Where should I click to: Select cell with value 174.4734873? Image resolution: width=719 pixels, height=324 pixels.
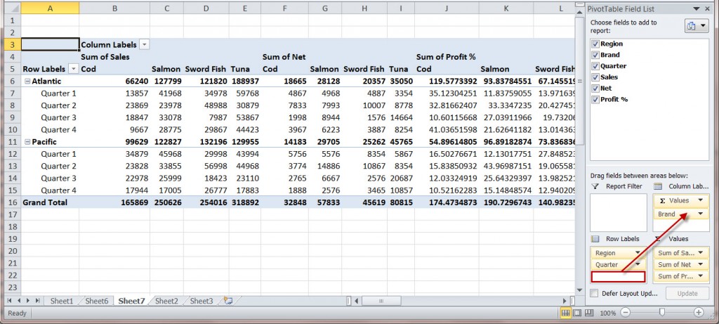click(446, 202)
